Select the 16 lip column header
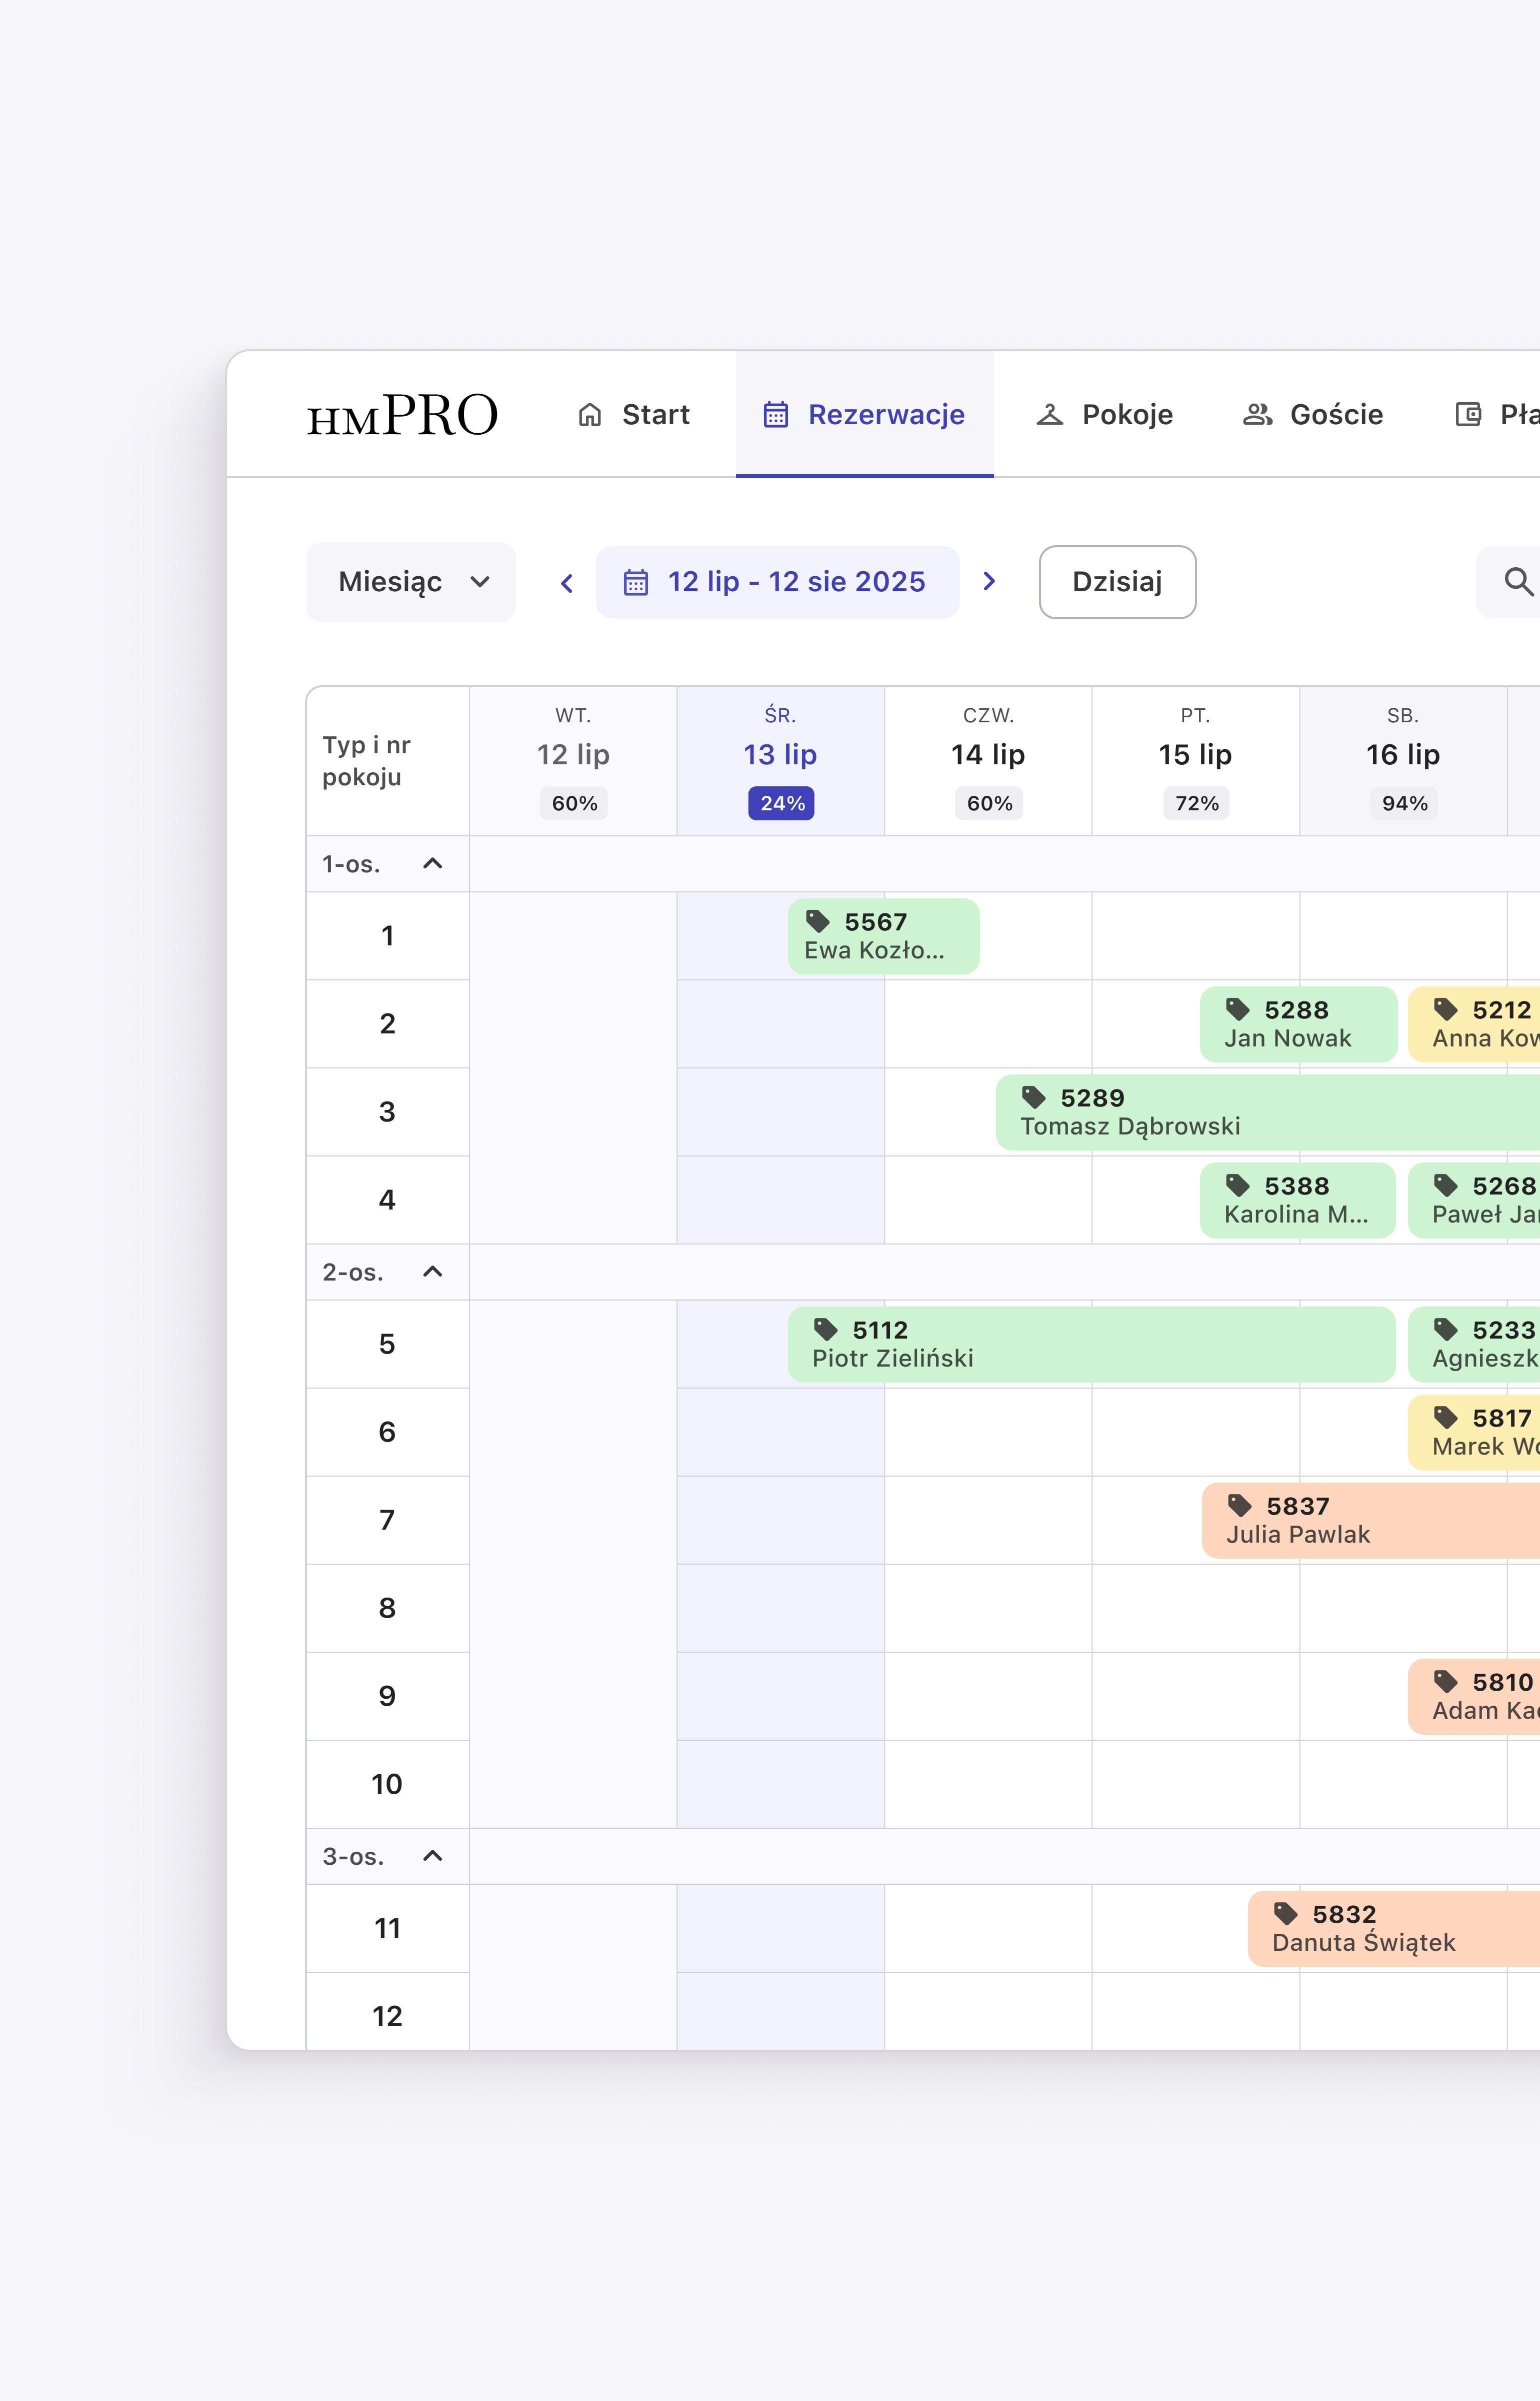The width and height of the screenshot is (1540, 2401). pyautogui.click(x=1403, y=761)
